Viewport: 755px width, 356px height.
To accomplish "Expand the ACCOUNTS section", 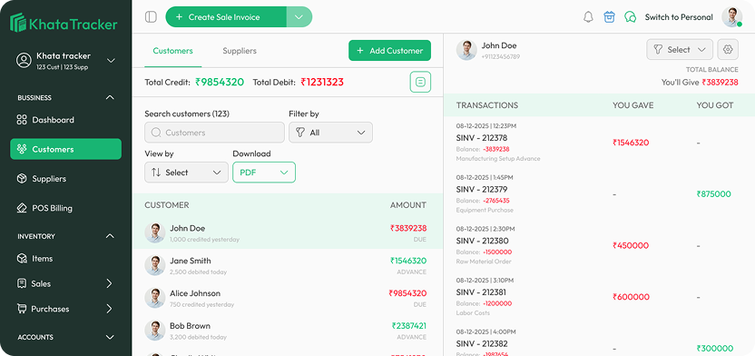I will tap(110, 337).
